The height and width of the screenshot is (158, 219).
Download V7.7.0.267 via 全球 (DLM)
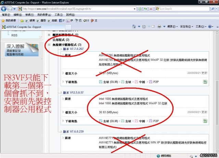(x=108, y=82)
